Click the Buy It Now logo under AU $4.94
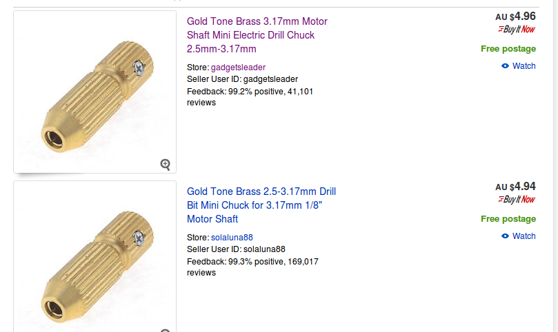This screenshot has height=332, width=558. click(x=517, y=200)
